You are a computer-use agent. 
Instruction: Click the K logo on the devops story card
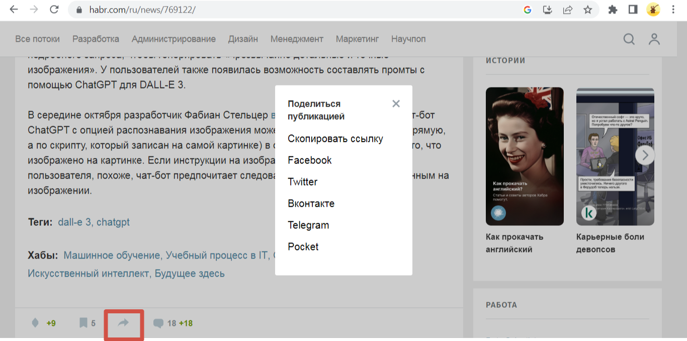tap(589, 213)
